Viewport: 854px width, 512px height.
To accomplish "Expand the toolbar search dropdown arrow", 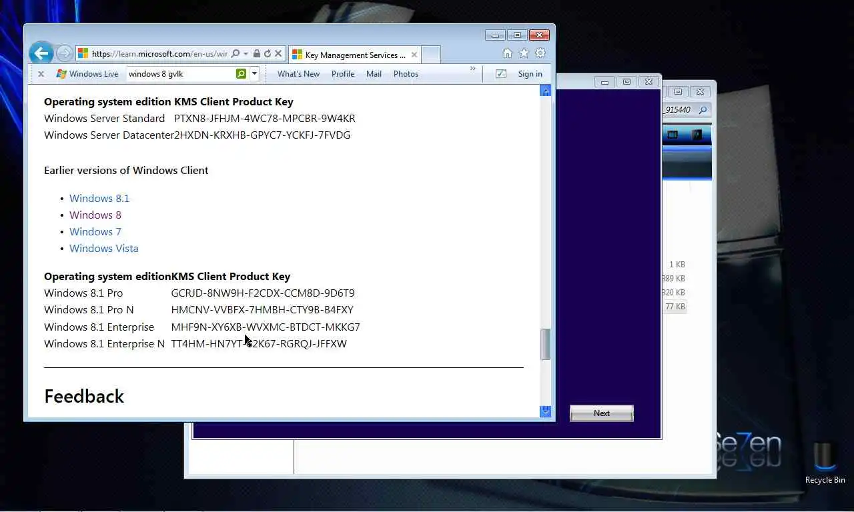I will click(254, 74).
